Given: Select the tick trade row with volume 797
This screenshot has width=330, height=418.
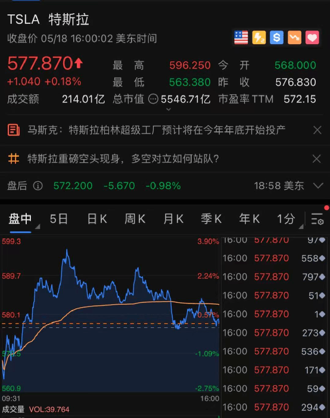Looking at the screenshot, I should (275, 277).
